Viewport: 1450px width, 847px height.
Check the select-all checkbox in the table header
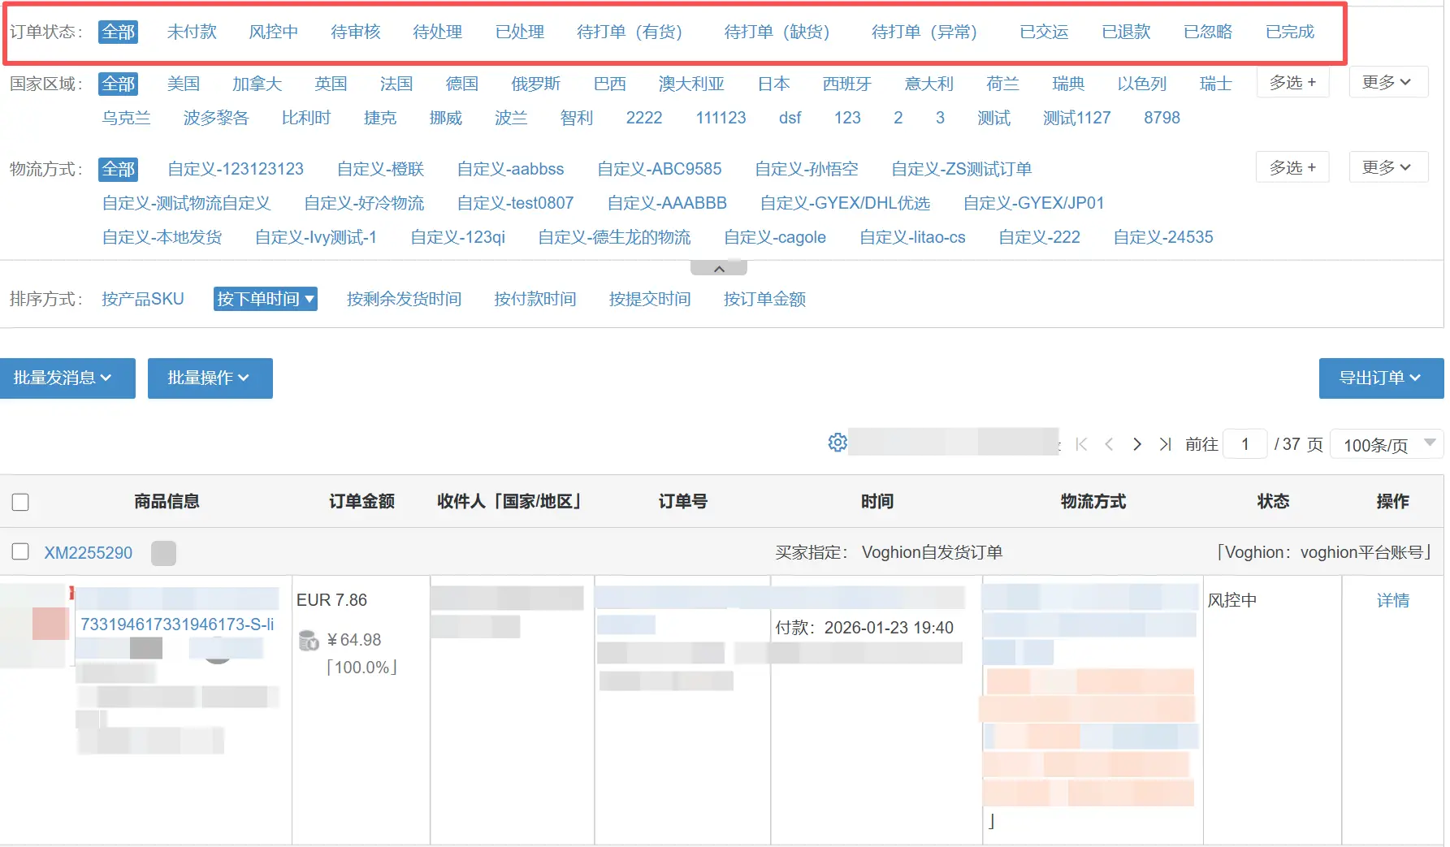click(x=20, y=502)
